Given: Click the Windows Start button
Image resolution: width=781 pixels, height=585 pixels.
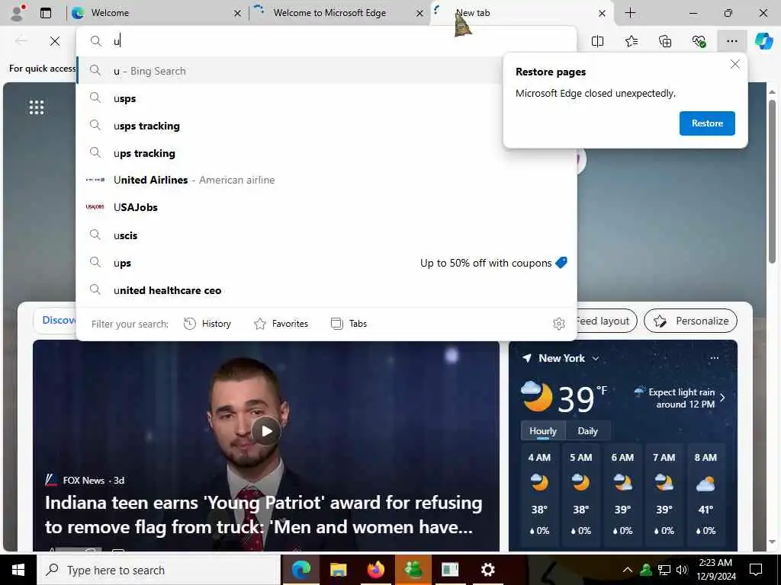Looking at the screenshot, I should coord(18,570).
